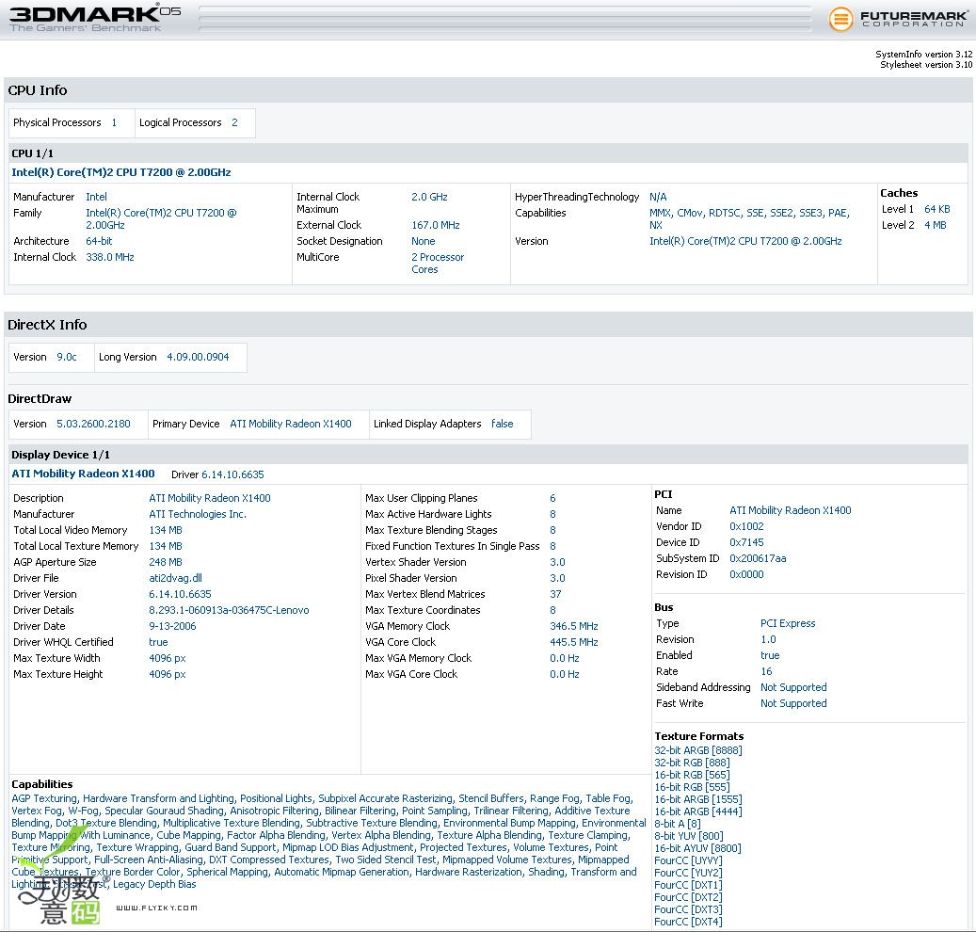Select External Clock value 167.0 MHz
The image size is (976, 932).
436,225
